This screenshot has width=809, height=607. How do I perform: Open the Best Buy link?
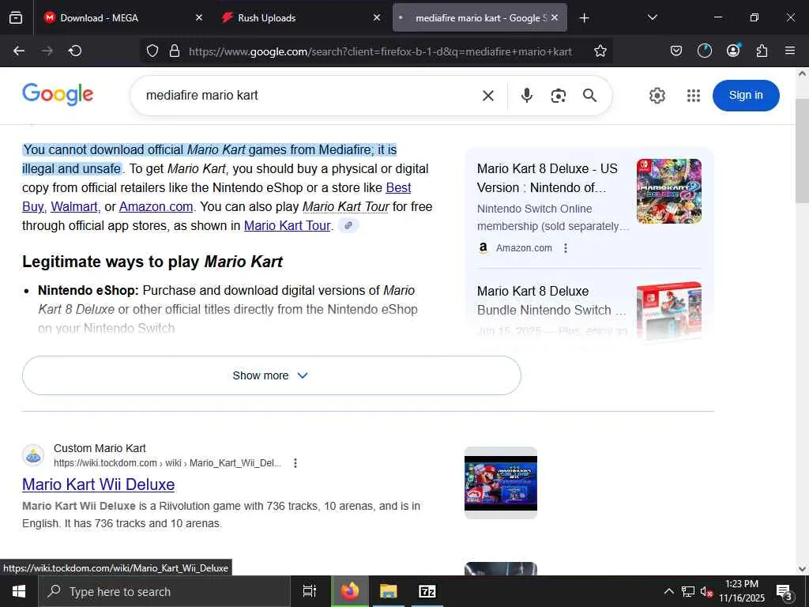[398, 188]
